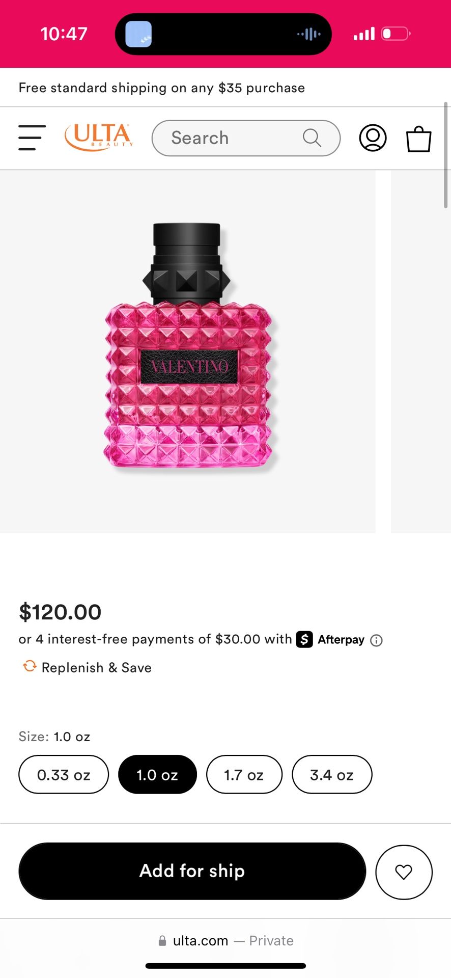Open the Search input field
This screenshot has height=978, width=451.
coord(229,138)
